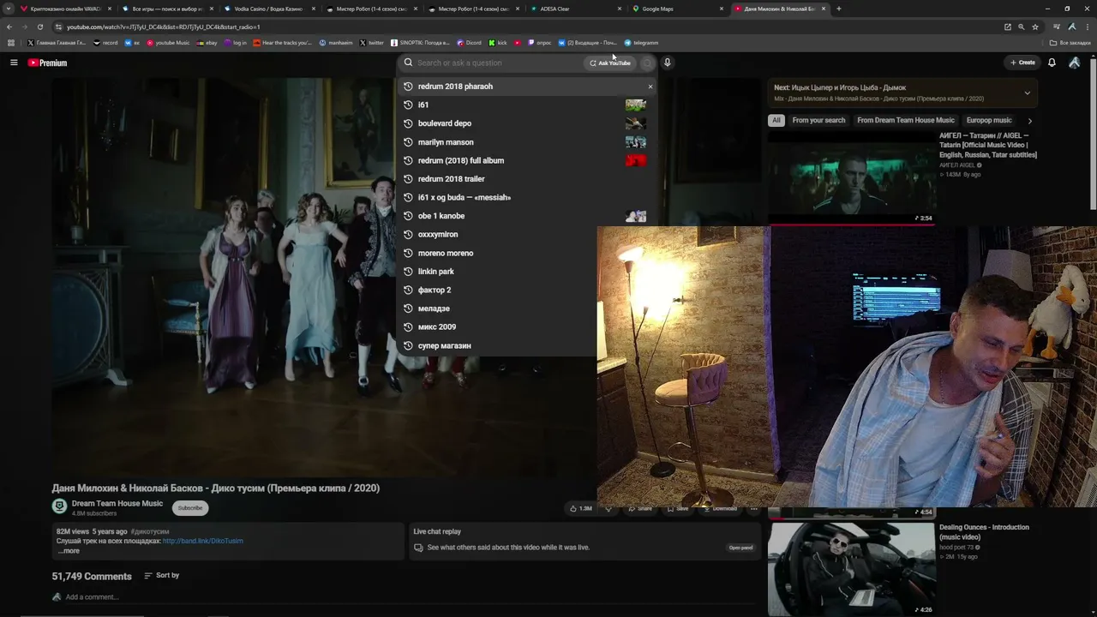The height and width of the screenshot is (617, 1097).
Task: Choose 'boulevard depo' from search history
Action: (445, 123)
